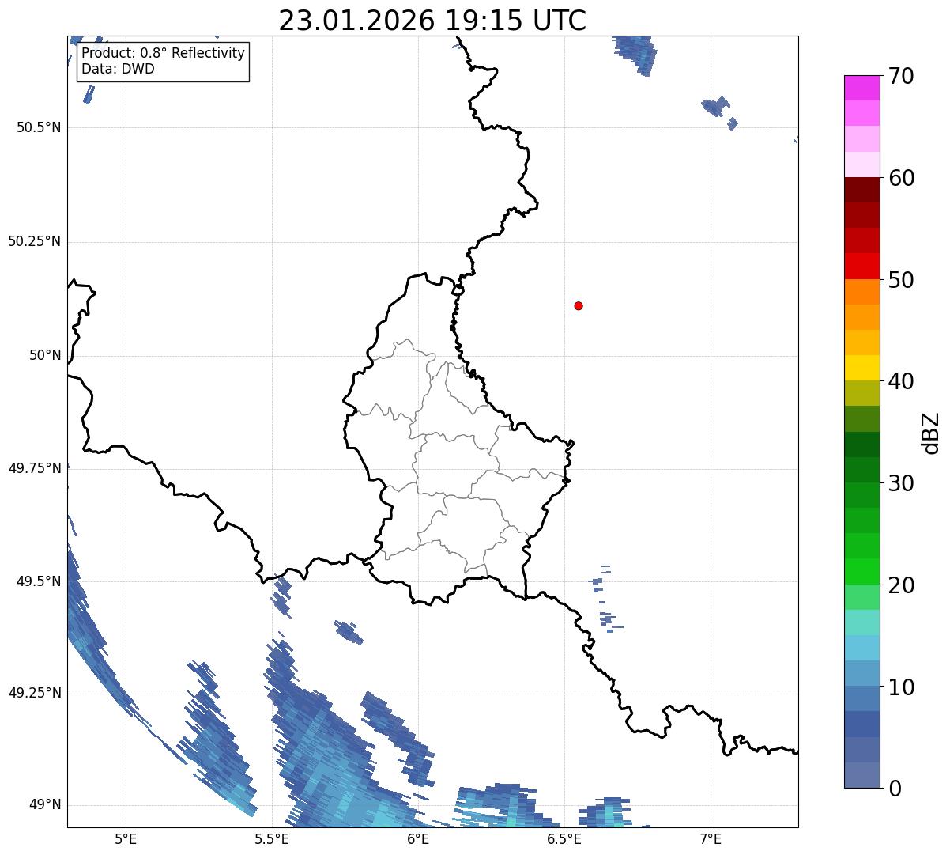This screenshot has width=950, height=855.
Task: Click the 5.5°E longitude label
Action: (272, 838)
